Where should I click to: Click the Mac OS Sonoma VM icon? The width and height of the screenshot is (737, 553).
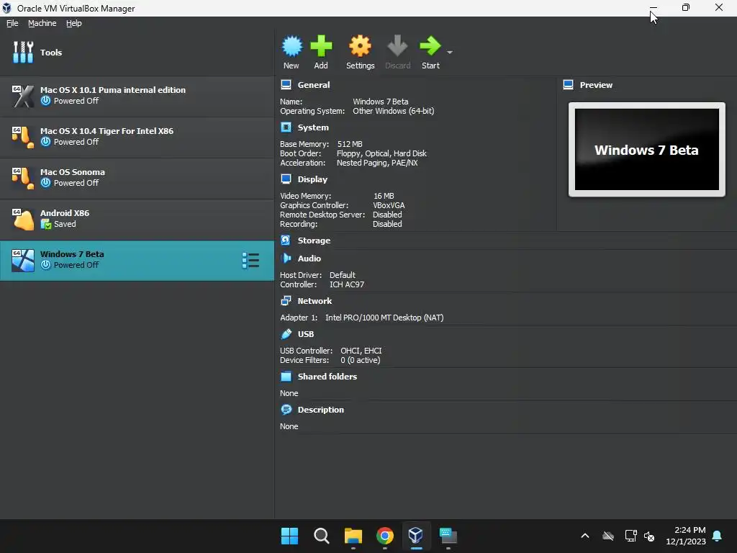(23, 179)
